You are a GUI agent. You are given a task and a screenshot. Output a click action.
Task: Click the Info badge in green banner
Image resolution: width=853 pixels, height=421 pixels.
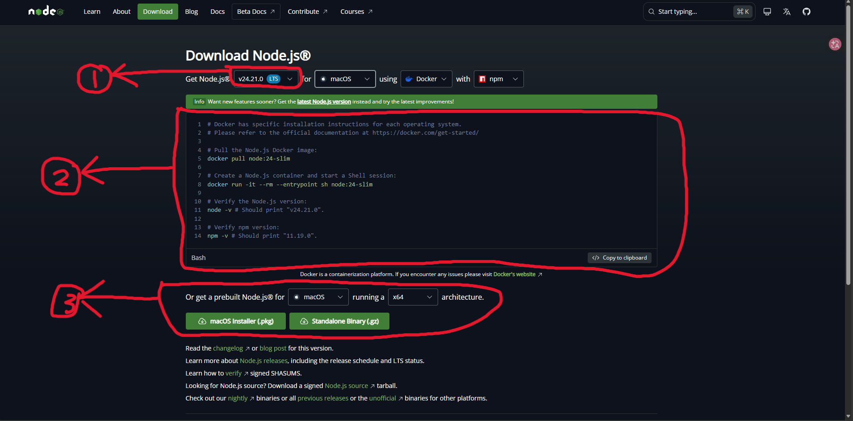(199, 102)
